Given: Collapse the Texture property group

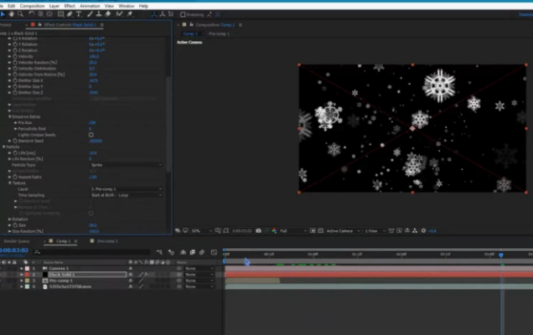Looking at the screenshot, I should (x=10, y=183).
